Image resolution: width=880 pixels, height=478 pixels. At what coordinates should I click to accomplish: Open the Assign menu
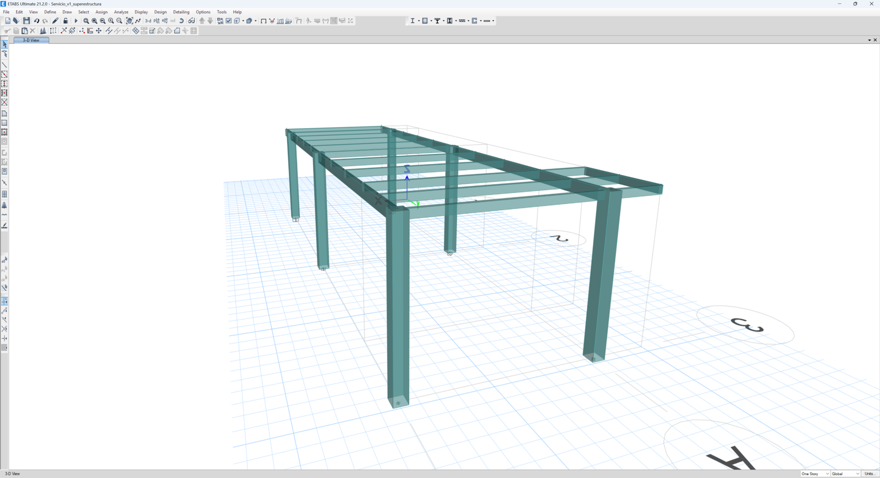(x=102, y=12)
